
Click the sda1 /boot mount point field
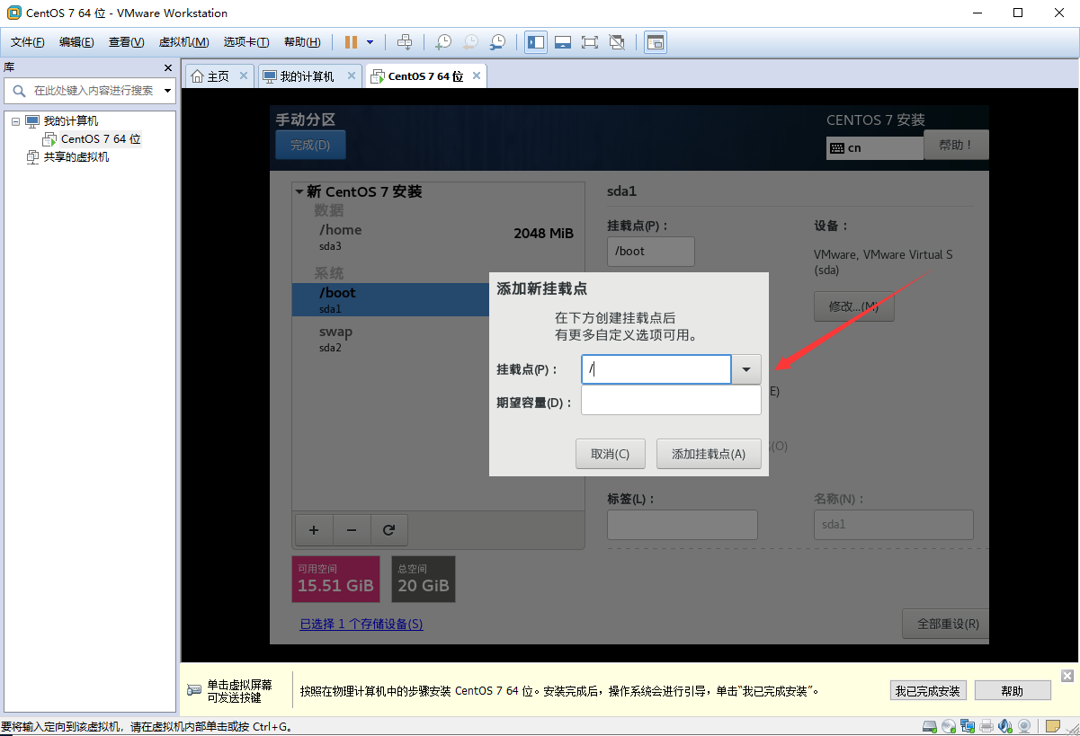(x=651, y=252)
